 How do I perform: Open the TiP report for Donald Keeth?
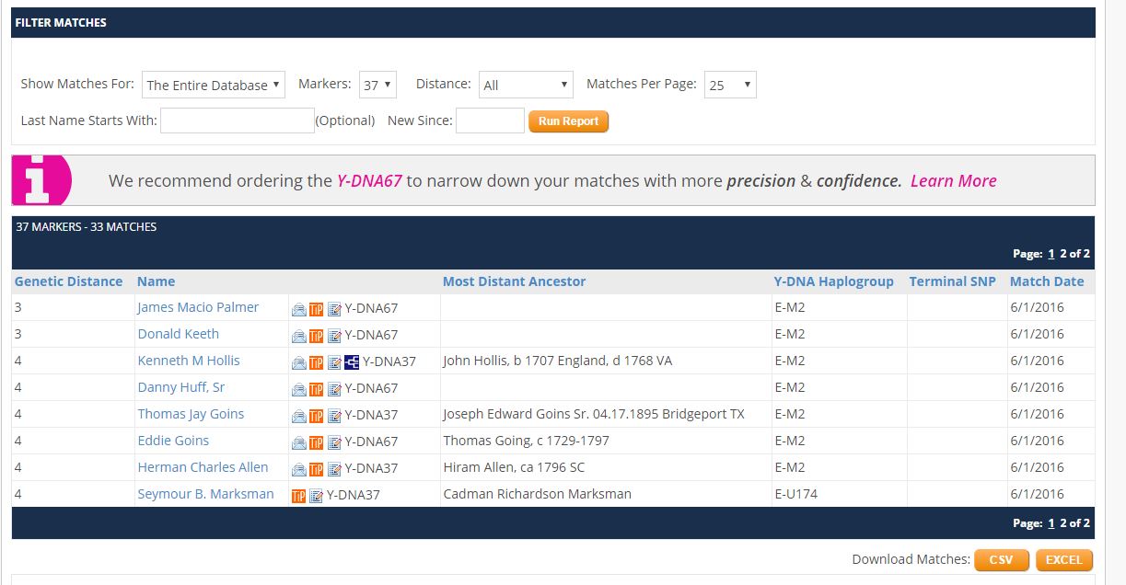tap(316, 336)
